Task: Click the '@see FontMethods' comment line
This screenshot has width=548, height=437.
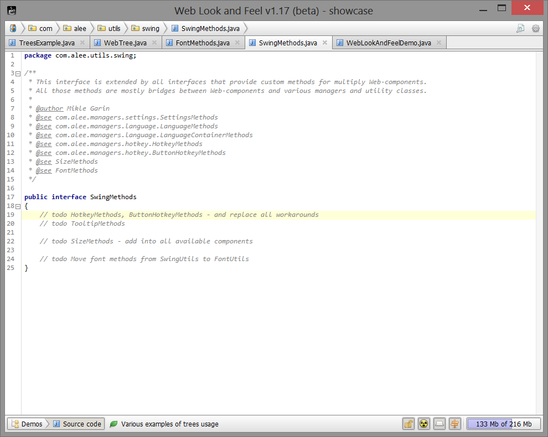Action: point(66,170)
